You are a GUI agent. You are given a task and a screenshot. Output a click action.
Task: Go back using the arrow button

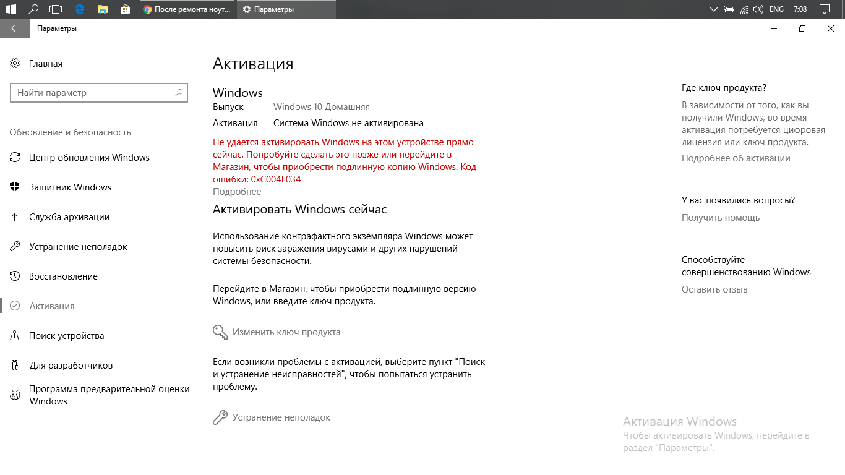[15, 28]
